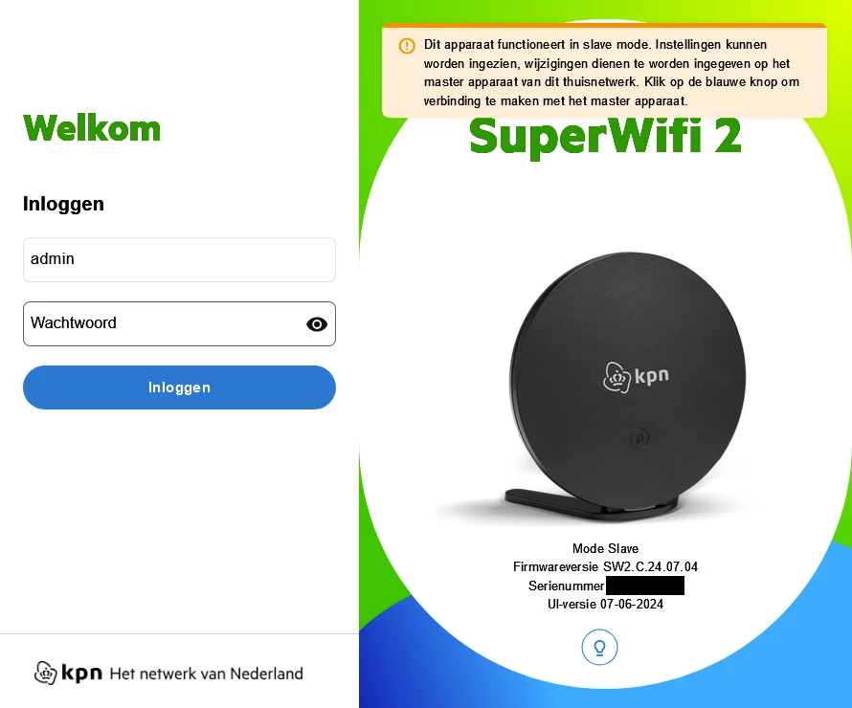This screenshot has width=852, height=708.
Task: Focus the admin username field
Action: click(x=179, y=259)
